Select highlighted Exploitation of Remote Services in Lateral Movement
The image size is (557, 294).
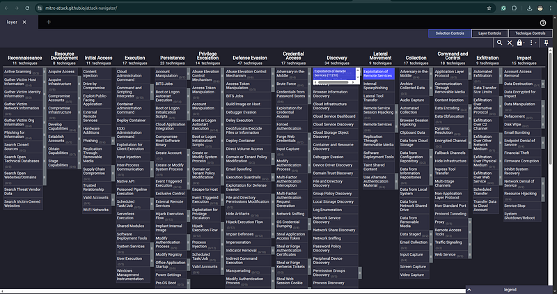click(378, 74)
